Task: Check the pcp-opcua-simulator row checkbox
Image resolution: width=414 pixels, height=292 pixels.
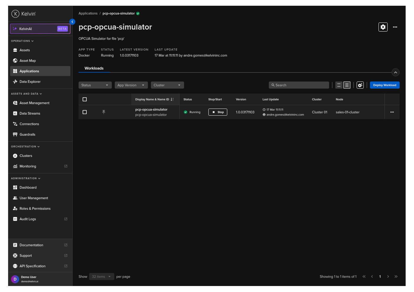Action: (x=85, y=112)
